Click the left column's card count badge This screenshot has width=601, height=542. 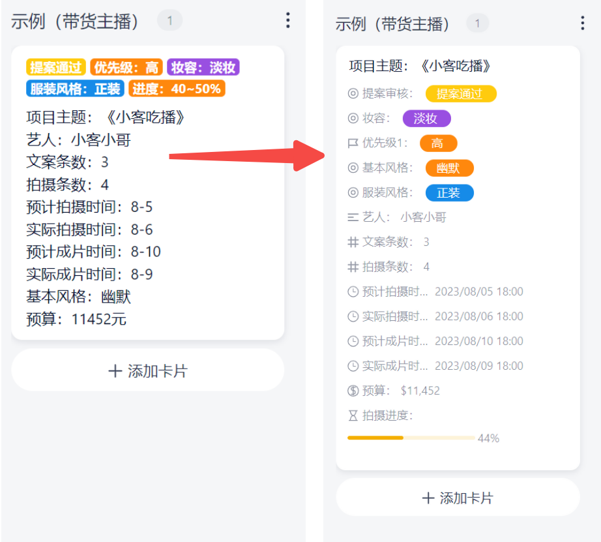169,21
